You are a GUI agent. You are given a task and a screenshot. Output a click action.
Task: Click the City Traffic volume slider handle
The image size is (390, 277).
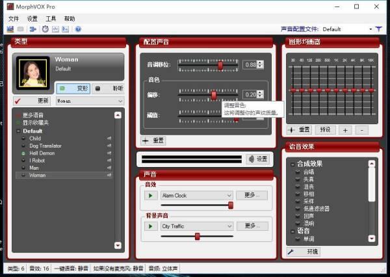tap(197, 236)
